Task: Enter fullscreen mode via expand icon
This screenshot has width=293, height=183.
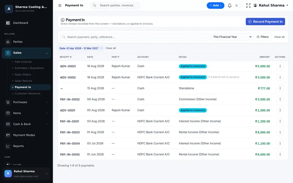Action: click(248, 5)
